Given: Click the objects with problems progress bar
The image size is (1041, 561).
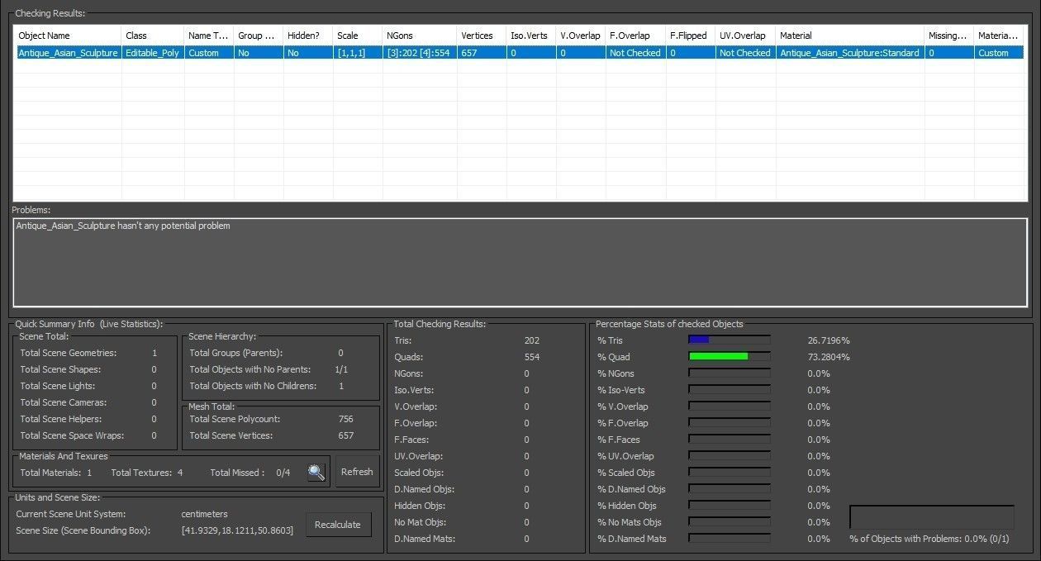Looking at the screenshot, I should tap(932, 517).
